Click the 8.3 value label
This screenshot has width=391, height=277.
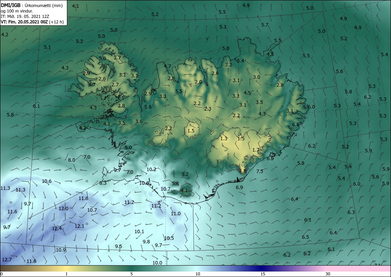pos(103,183)
